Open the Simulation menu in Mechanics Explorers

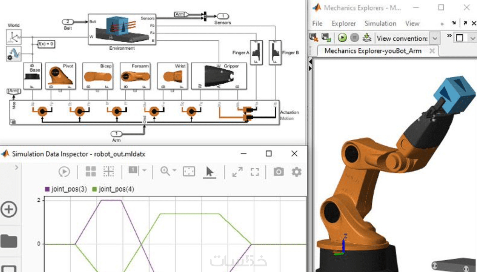[x=380, y=24]
